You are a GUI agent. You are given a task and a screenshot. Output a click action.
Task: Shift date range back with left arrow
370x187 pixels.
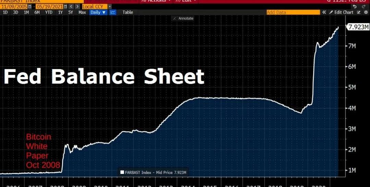(71, 6)
